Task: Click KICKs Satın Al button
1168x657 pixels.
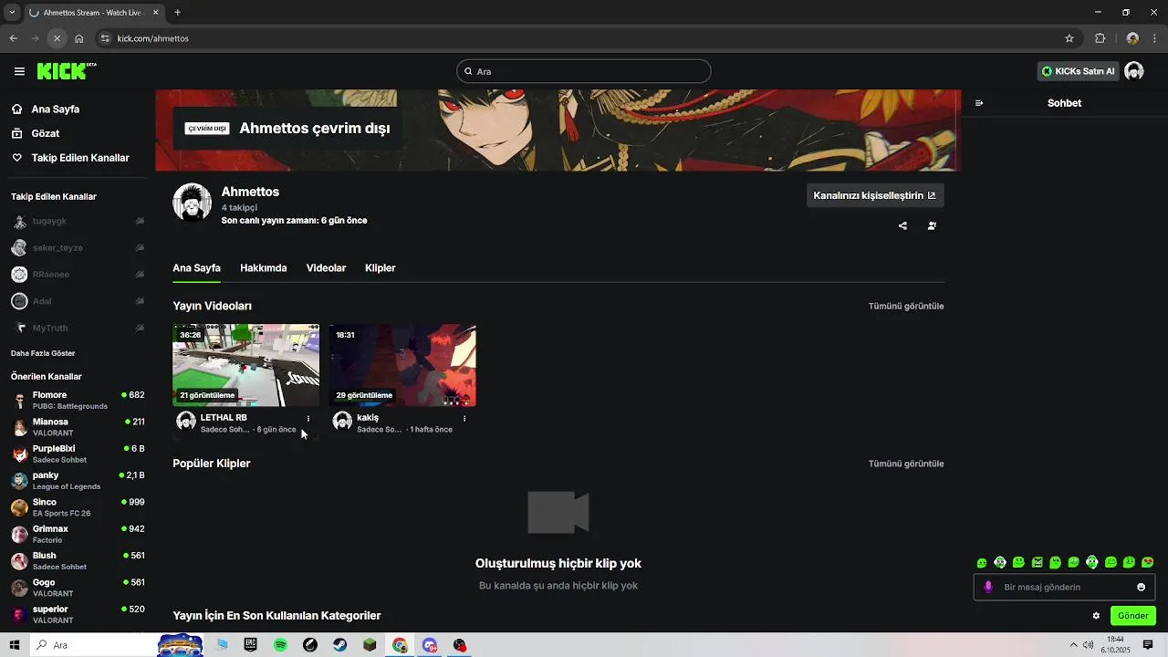Action: tap(1078, 71)
